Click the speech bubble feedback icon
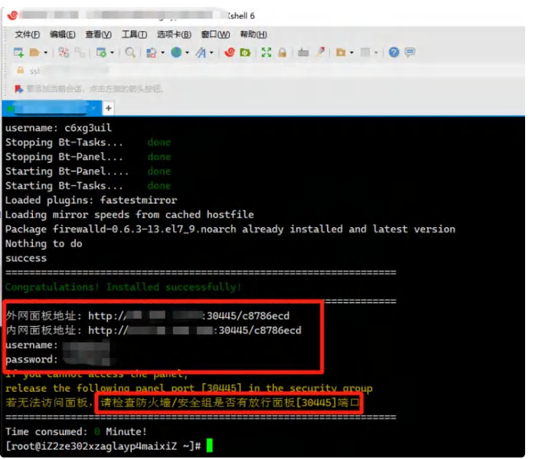The image size is (558, 459). tap(410, 52)
